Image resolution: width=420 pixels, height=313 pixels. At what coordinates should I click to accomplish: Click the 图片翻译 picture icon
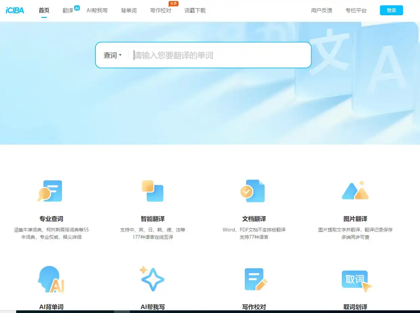click(355, 191)
